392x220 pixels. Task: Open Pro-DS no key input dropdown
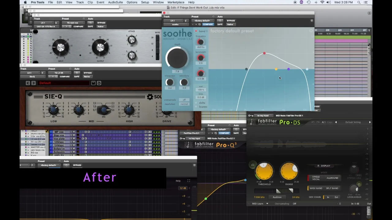click(263, 116)
